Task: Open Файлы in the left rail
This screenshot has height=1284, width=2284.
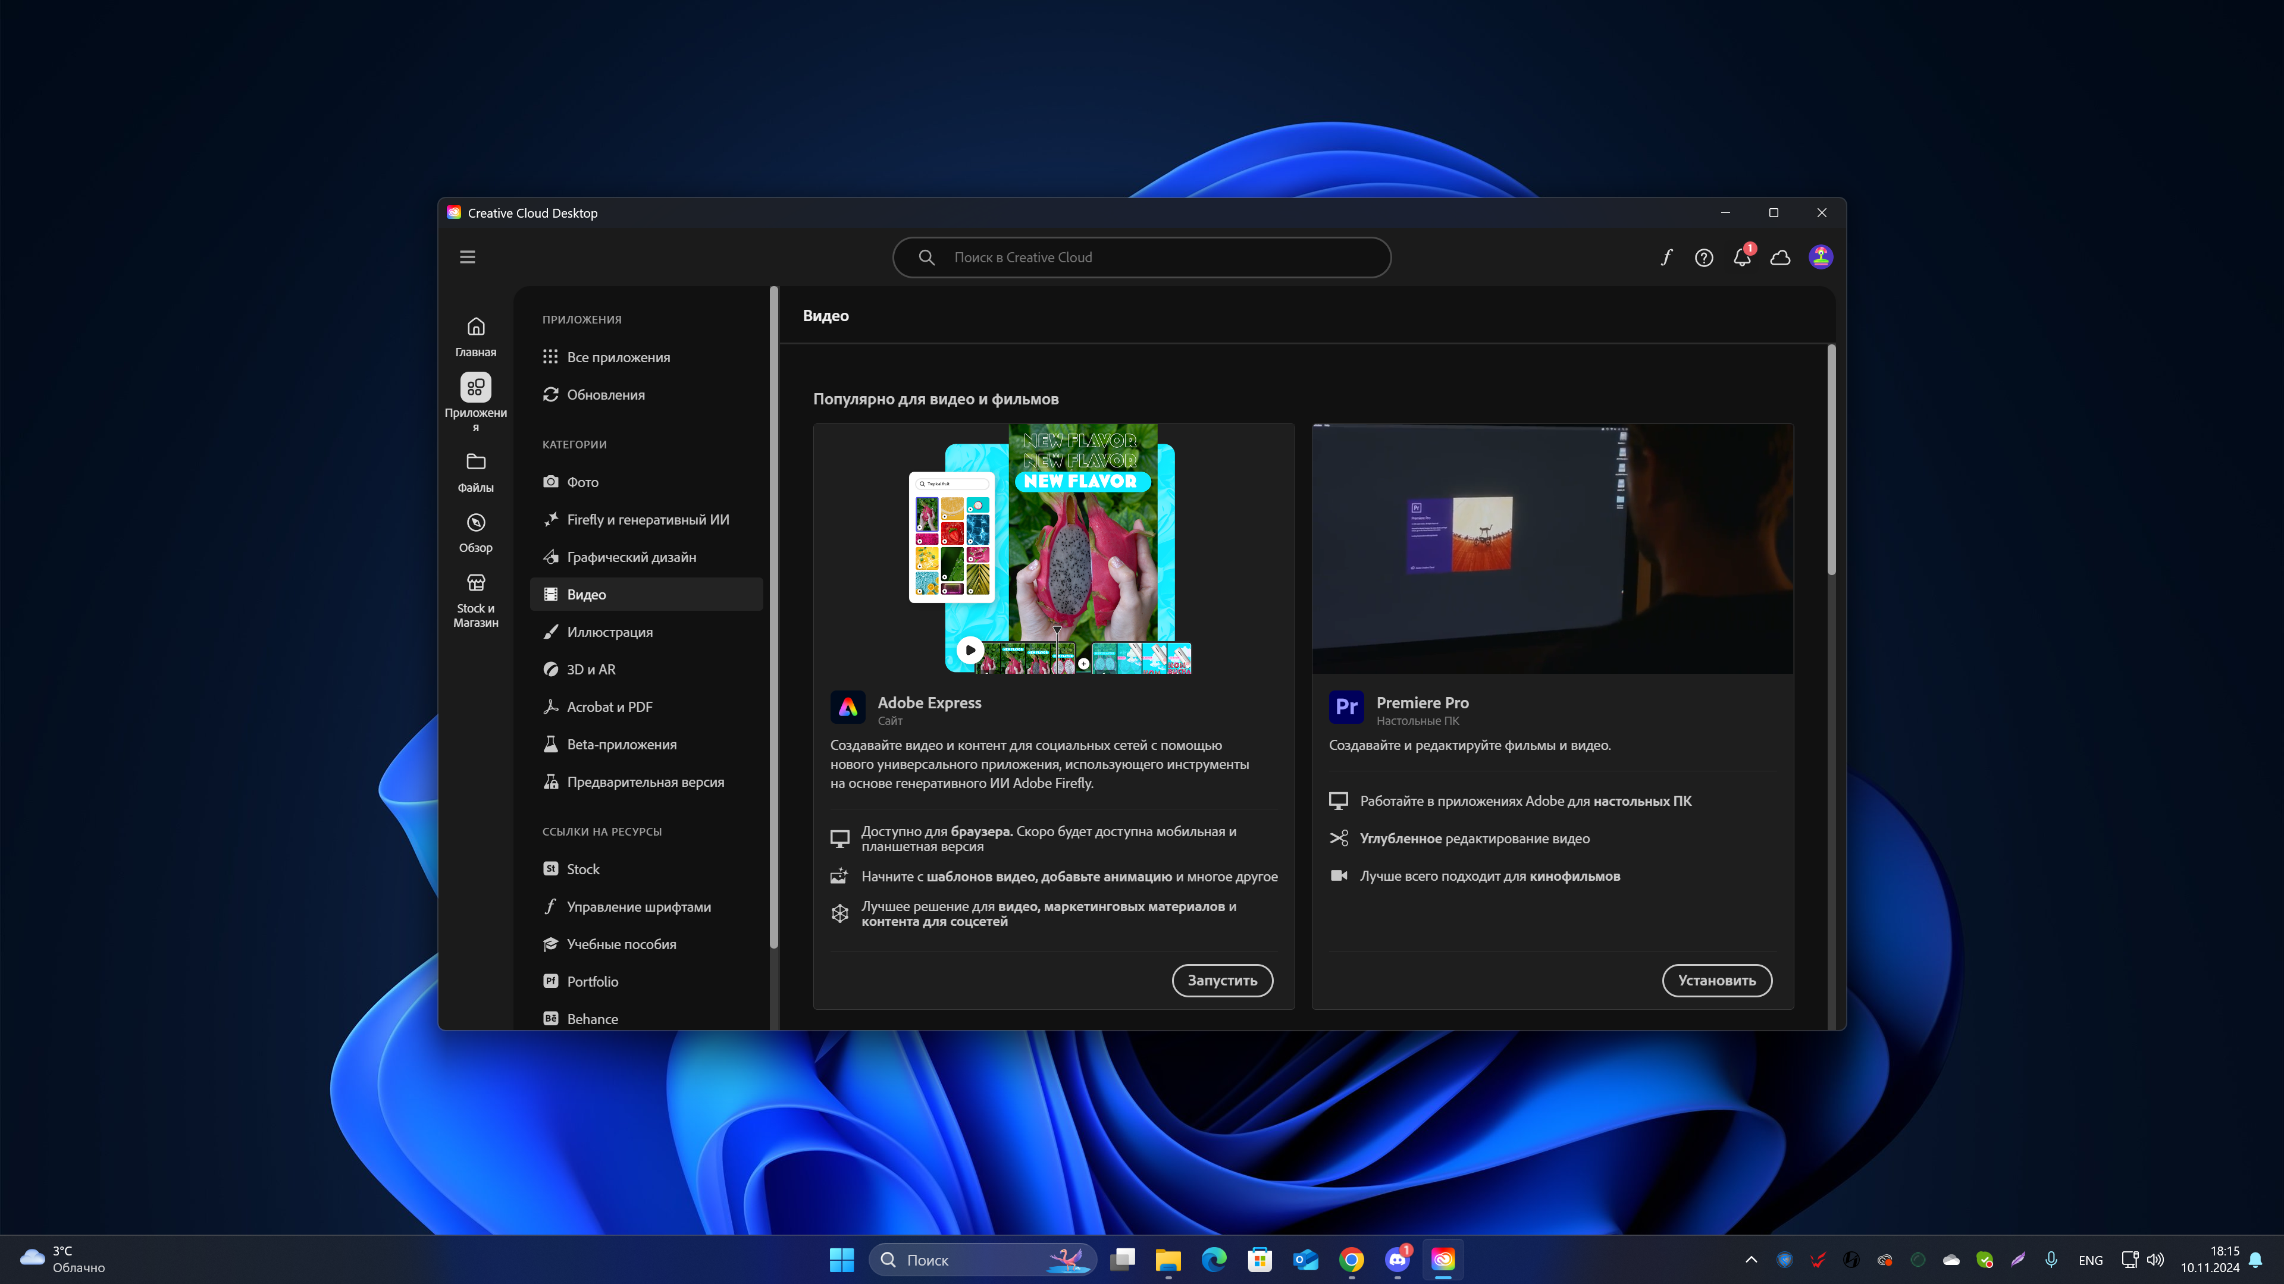Action: coord(475,472)
